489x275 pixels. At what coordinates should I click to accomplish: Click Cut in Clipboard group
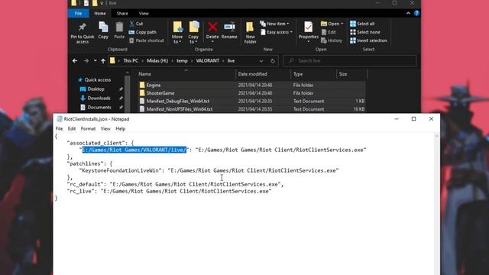pos(136,24)
